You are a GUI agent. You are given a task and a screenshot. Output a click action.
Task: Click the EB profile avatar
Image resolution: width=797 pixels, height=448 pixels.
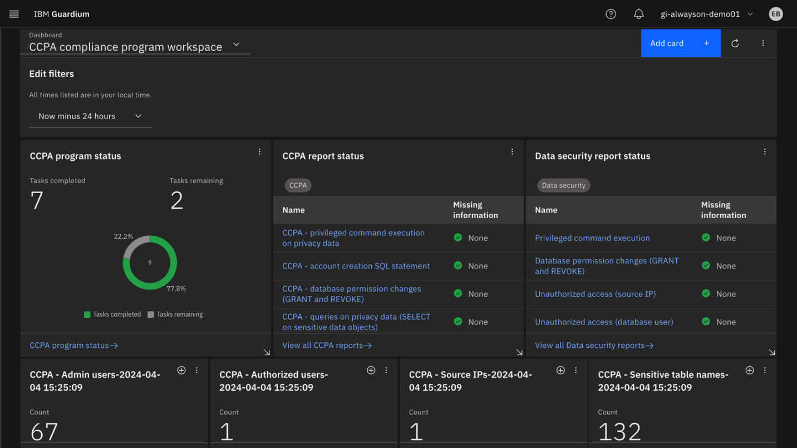[776, 14]
